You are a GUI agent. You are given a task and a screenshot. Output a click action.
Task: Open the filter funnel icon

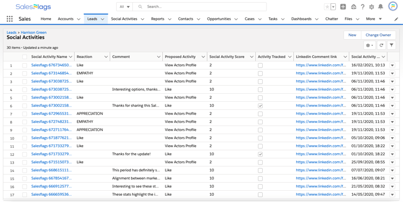point(391,46)
